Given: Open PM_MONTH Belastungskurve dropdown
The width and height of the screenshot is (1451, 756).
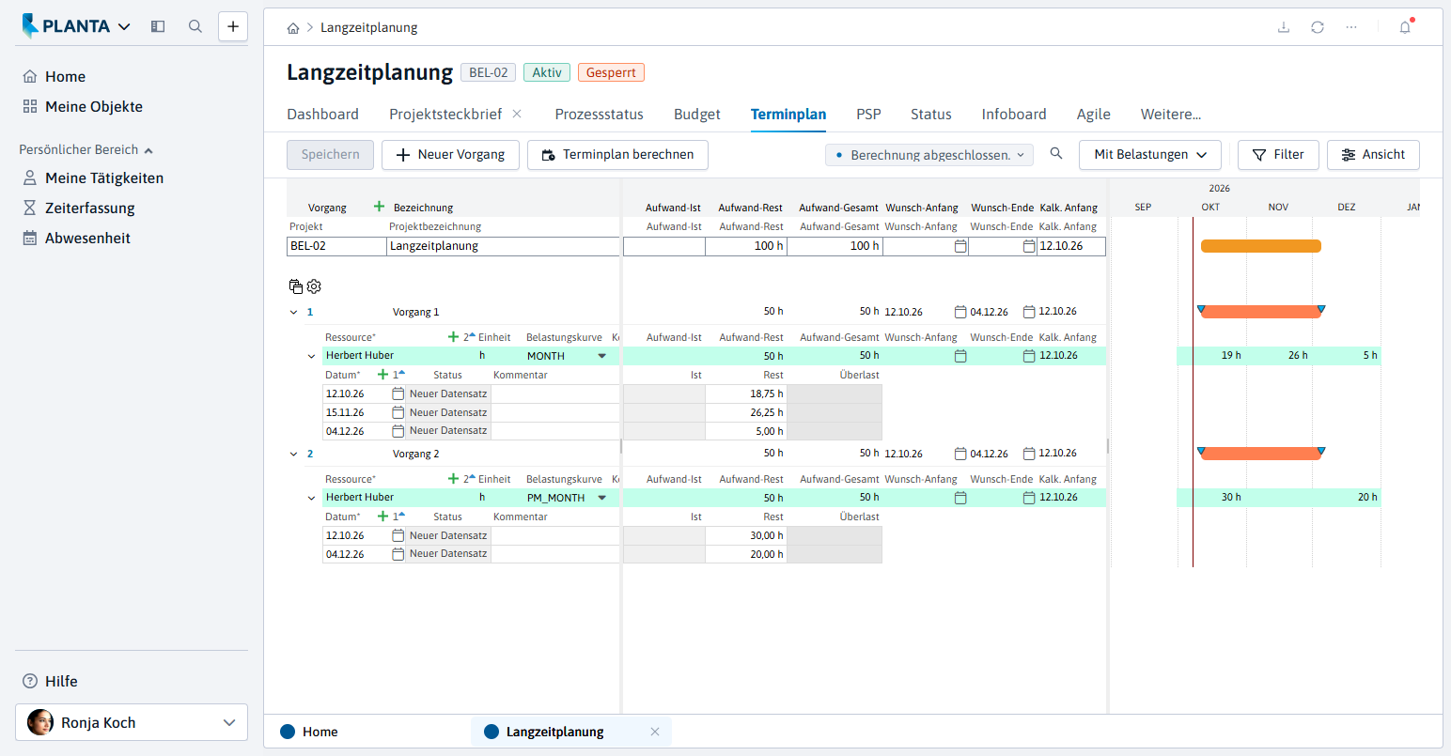Looking at the screenshot, I should (x=602, y=498).
